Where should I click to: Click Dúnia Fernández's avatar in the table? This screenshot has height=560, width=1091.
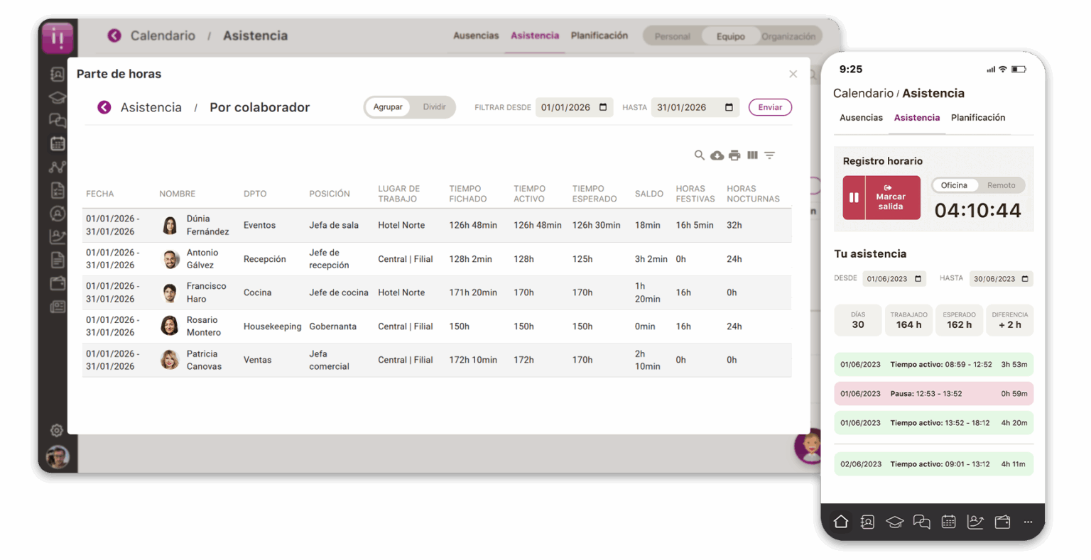[x=170, y=225]
